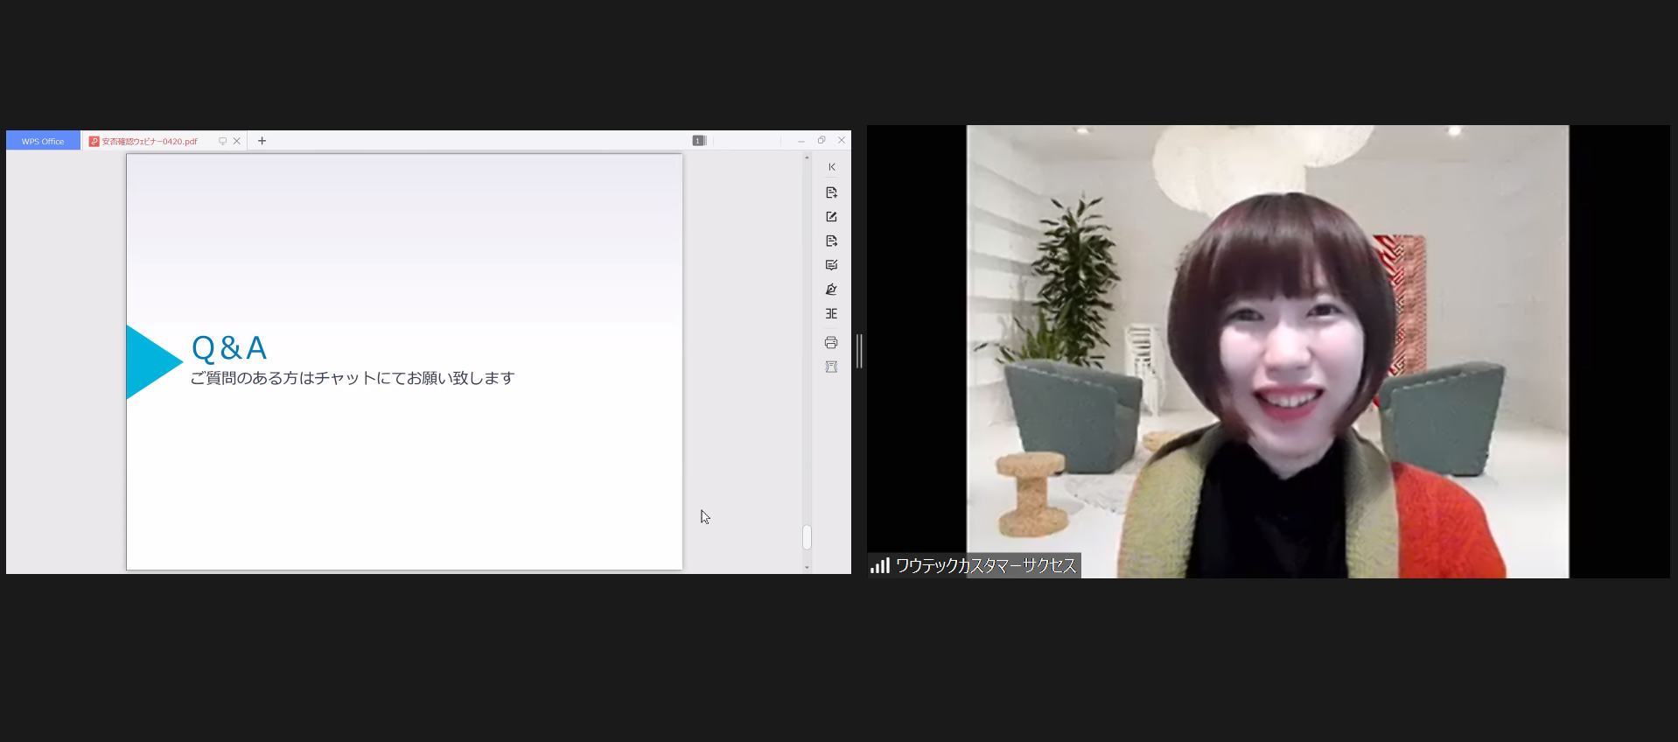Print the PDF with printer icon
1678x742 pixels.
pos(831,342)
